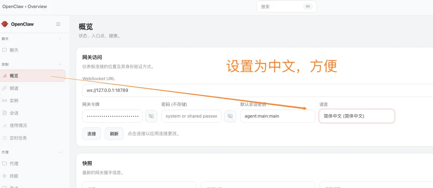Click the document icon beside 会话
Screen dimensions: 433x188
(4, 113)
